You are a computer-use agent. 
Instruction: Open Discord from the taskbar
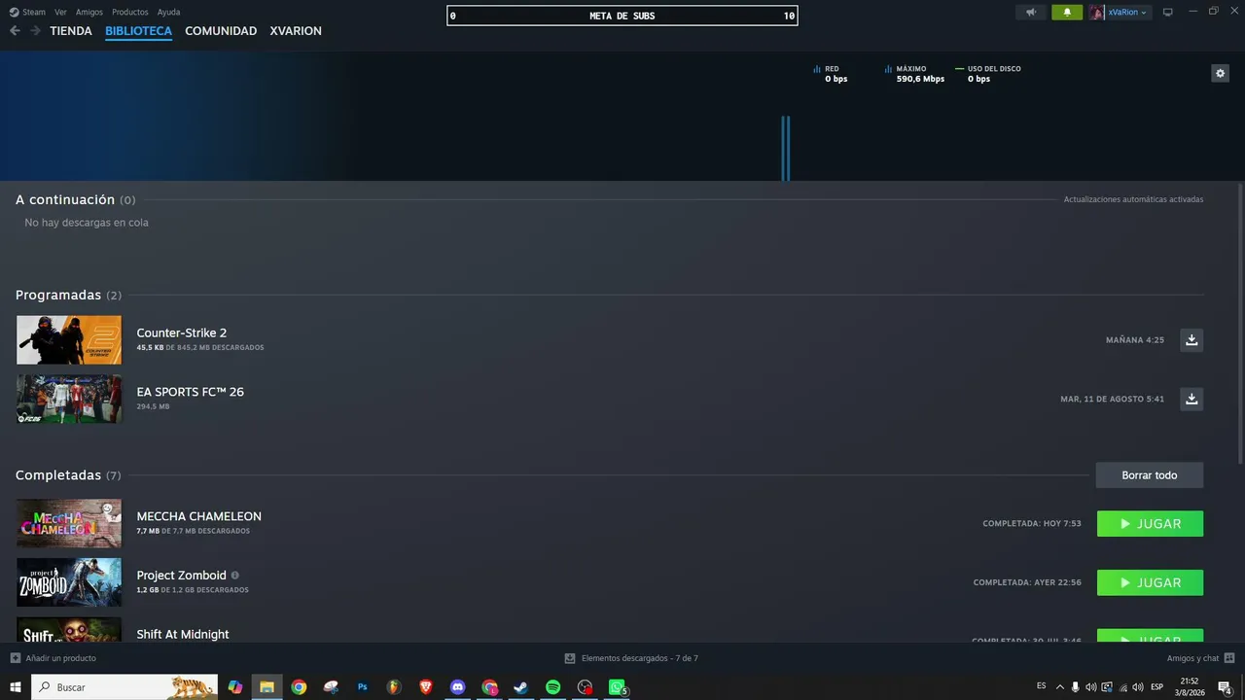(x=458, y=687)
